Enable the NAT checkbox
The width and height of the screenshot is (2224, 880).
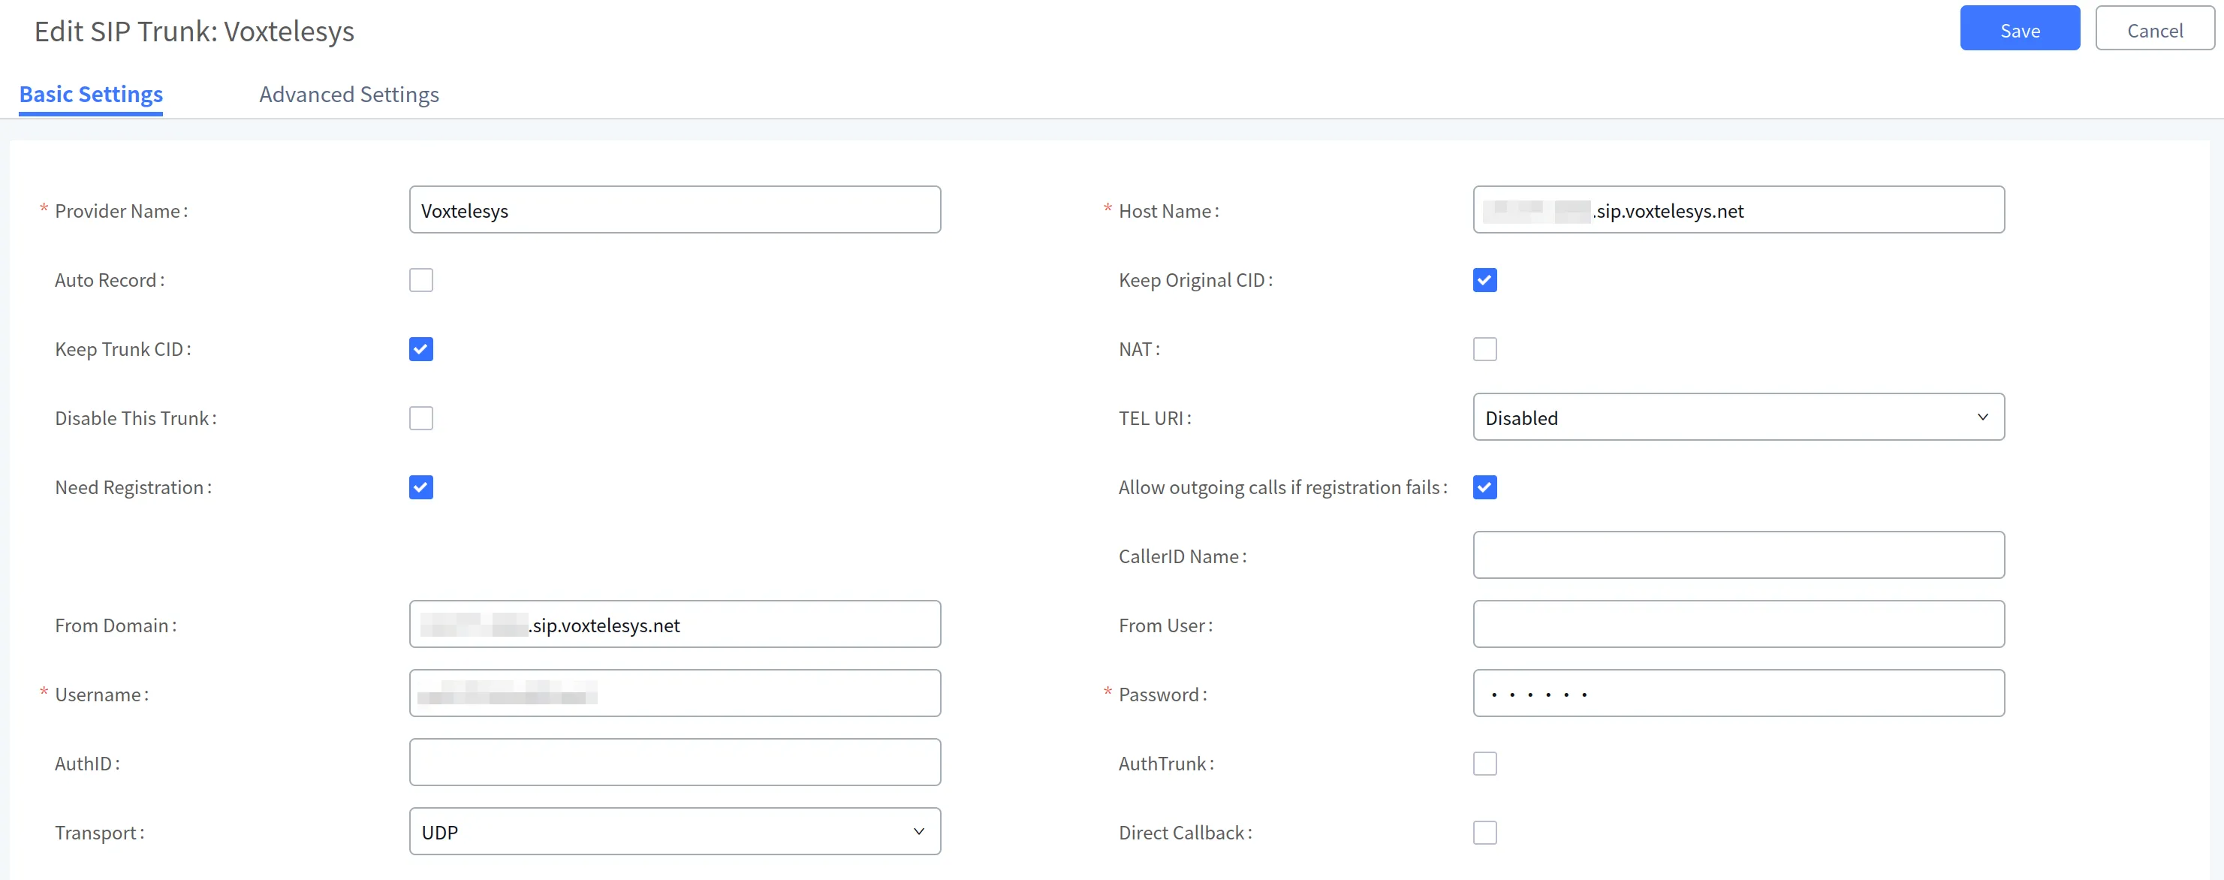tap(1484, 349)
